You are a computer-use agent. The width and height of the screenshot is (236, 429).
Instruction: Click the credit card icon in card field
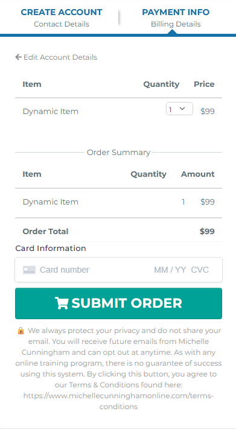tap(30, 270)
